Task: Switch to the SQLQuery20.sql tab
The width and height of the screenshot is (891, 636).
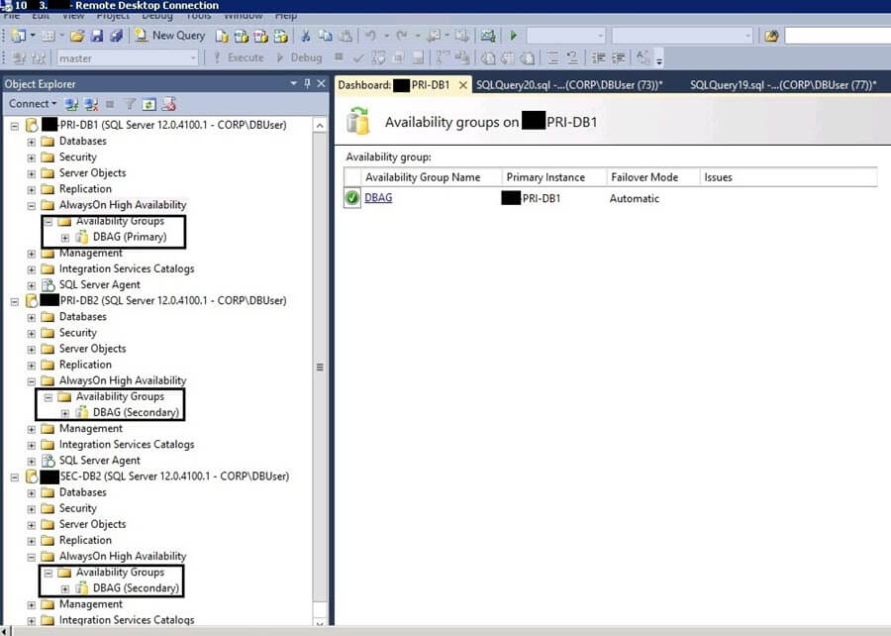Action: [569, 84]
